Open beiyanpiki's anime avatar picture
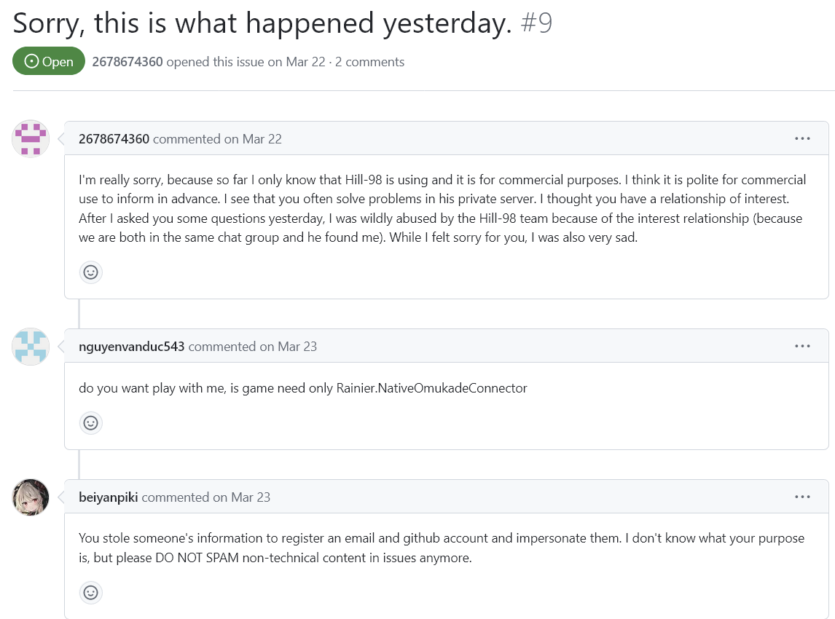The height and width of the screenshot is (619, 835). coord(31,497)
